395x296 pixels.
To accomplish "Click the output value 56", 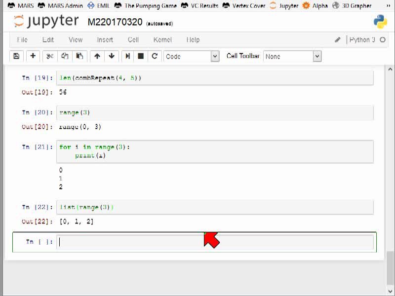I will pyautogui.click(x=63, y=92).
